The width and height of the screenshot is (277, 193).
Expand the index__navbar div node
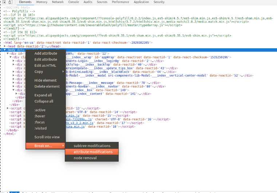tap(13, 86)
